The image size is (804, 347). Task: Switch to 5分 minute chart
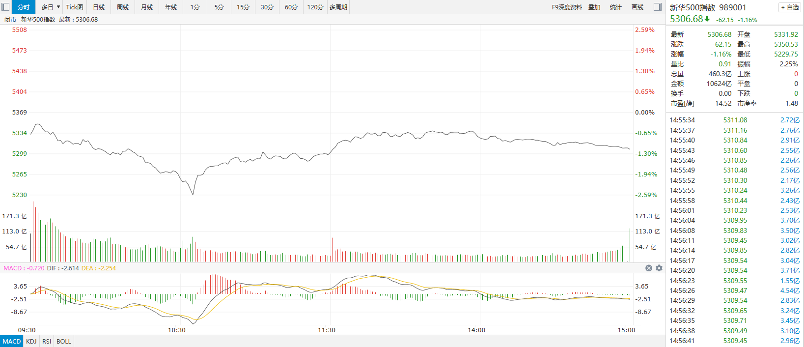click(219, 7)
